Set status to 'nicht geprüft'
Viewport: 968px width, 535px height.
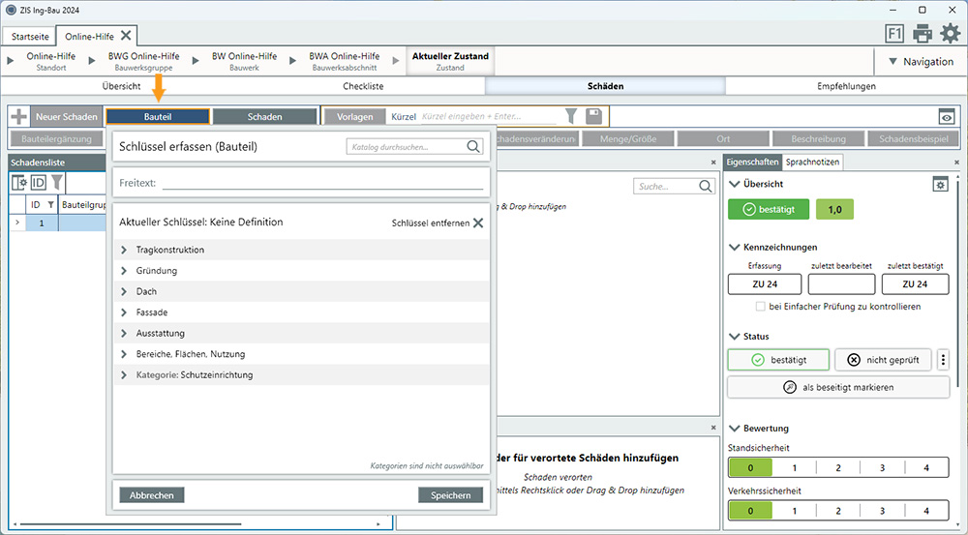[x=883, y=360]
